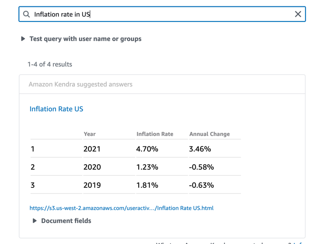Select the -0.58% annual change cell

coord(201,167)
